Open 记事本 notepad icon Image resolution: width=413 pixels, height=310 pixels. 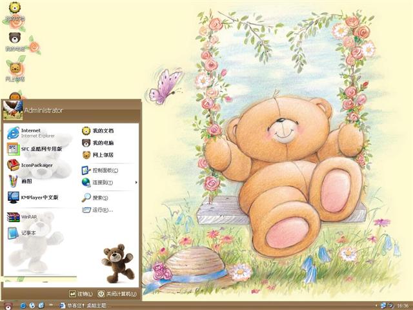click(x=13, y=233)
